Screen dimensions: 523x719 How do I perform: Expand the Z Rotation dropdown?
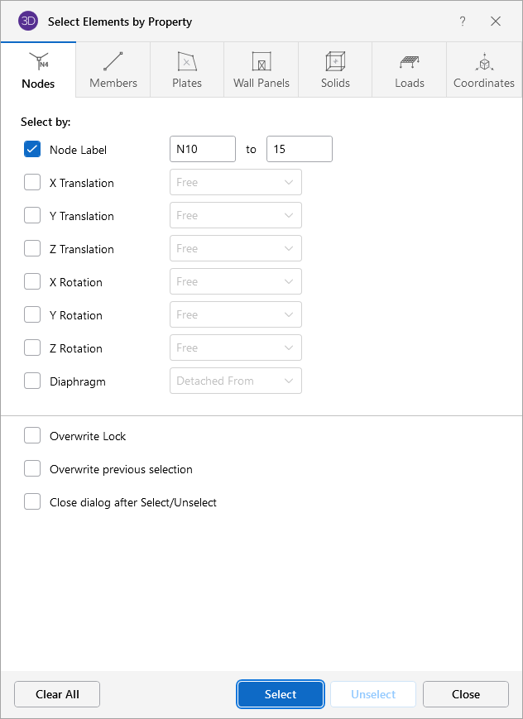235,348
